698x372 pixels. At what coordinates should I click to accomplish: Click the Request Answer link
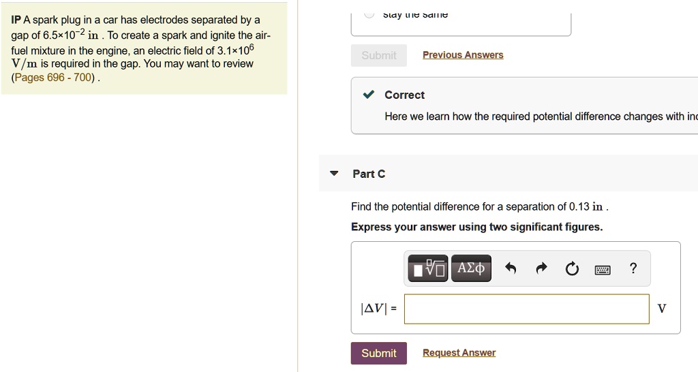(x=459, y=353)
